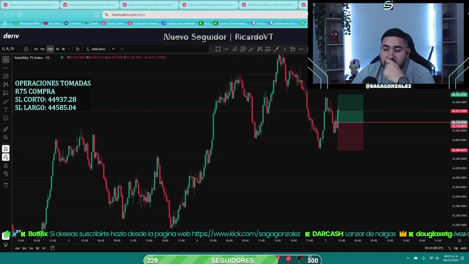Open the go-to-date calendar
The height and width of the screenshot is (264, 469).
(52, 248)
